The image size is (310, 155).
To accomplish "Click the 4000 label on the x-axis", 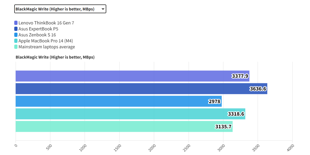I will (x=291, y=147).
